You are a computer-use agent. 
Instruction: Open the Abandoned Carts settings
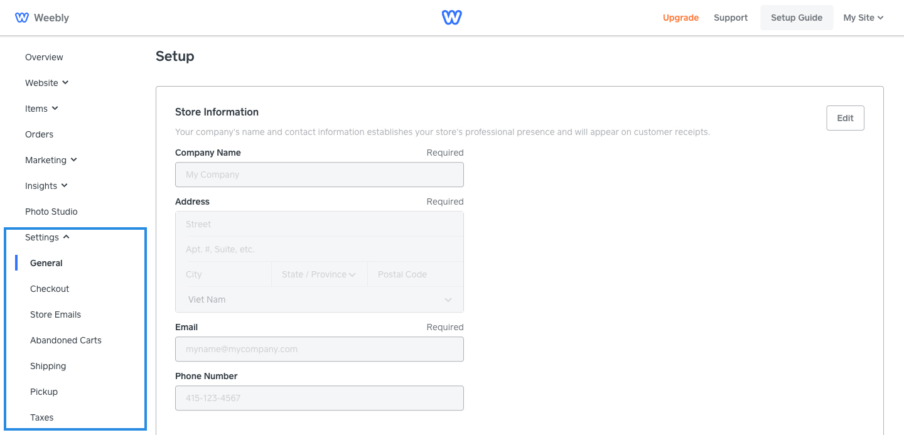click(x=65, y=340)
